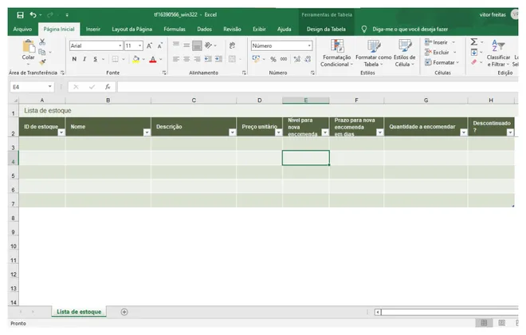Toggle Align Left button
The width and height of the screenshot is (526, 335).
tap(176, 59)
